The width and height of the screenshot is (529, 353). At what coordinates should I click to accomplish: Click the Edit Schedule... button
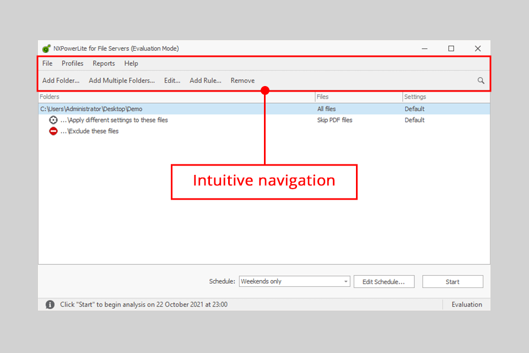click(384, 282)
